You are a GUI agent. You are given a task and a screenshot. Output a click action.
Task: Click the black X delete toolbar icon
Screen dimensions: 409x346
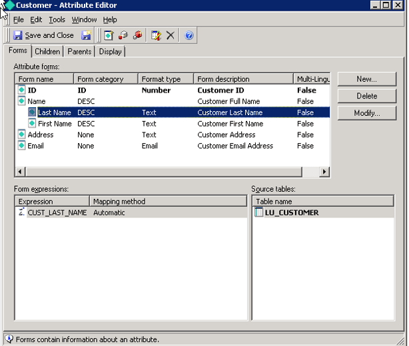(171, 35)
